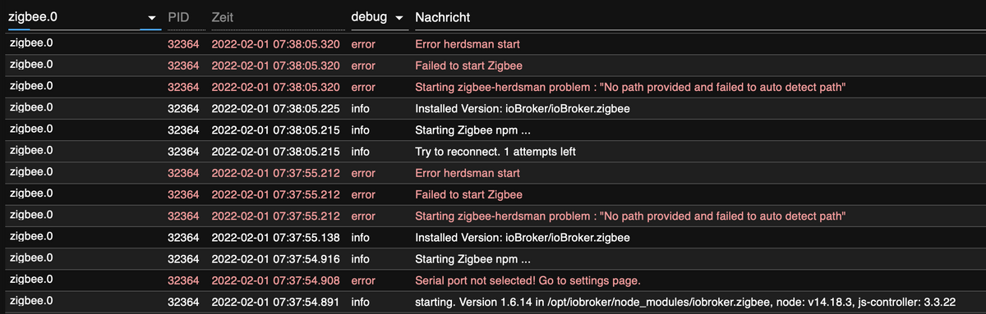Click PID 32364 in the top row
986x314 pixels.
point(183,44)
